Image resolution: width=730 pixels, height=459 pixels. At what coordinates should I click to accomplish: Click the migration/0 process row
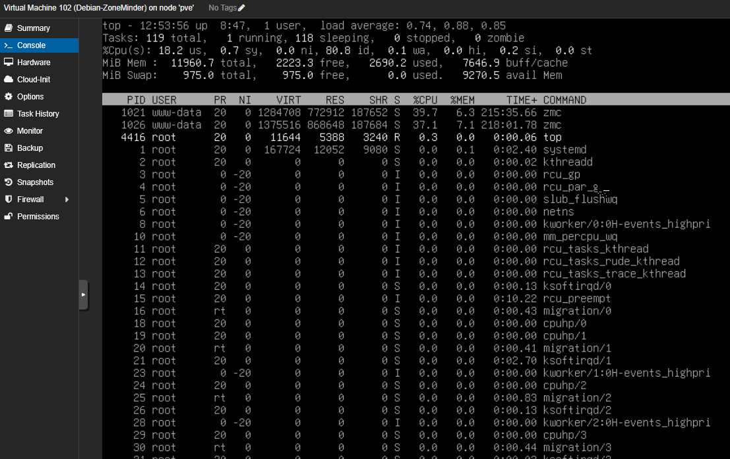372,311
